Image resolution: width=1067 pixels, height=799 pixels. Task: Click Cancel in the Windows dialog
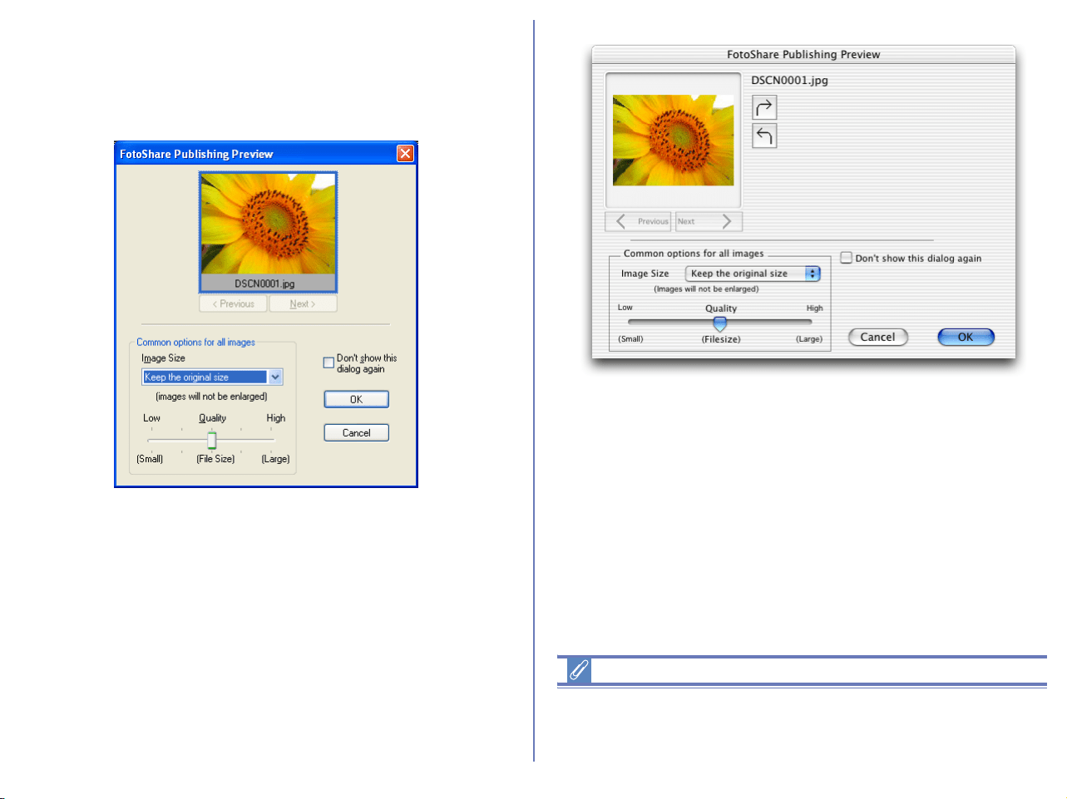(356, 432)
